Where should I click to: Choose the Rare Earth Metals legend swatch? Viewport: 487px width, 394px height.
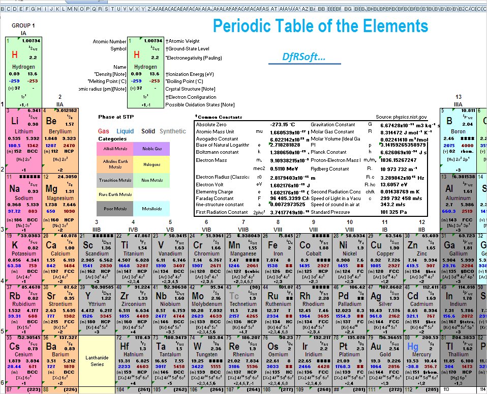click(115, 194)
